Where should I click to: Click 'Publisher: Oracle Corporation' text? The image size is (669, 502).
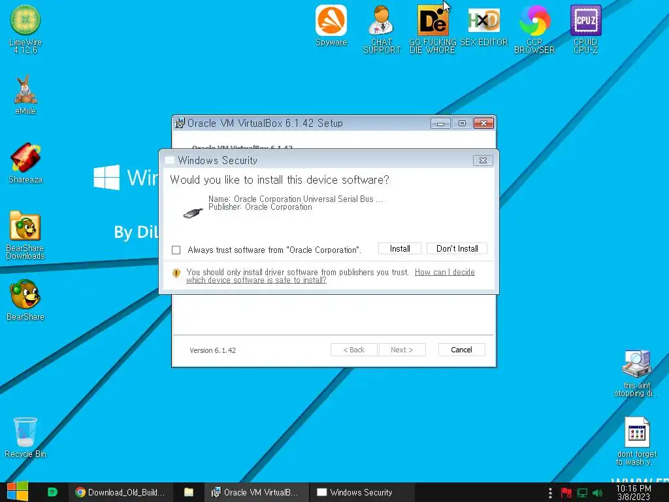(x=260, y=207)
